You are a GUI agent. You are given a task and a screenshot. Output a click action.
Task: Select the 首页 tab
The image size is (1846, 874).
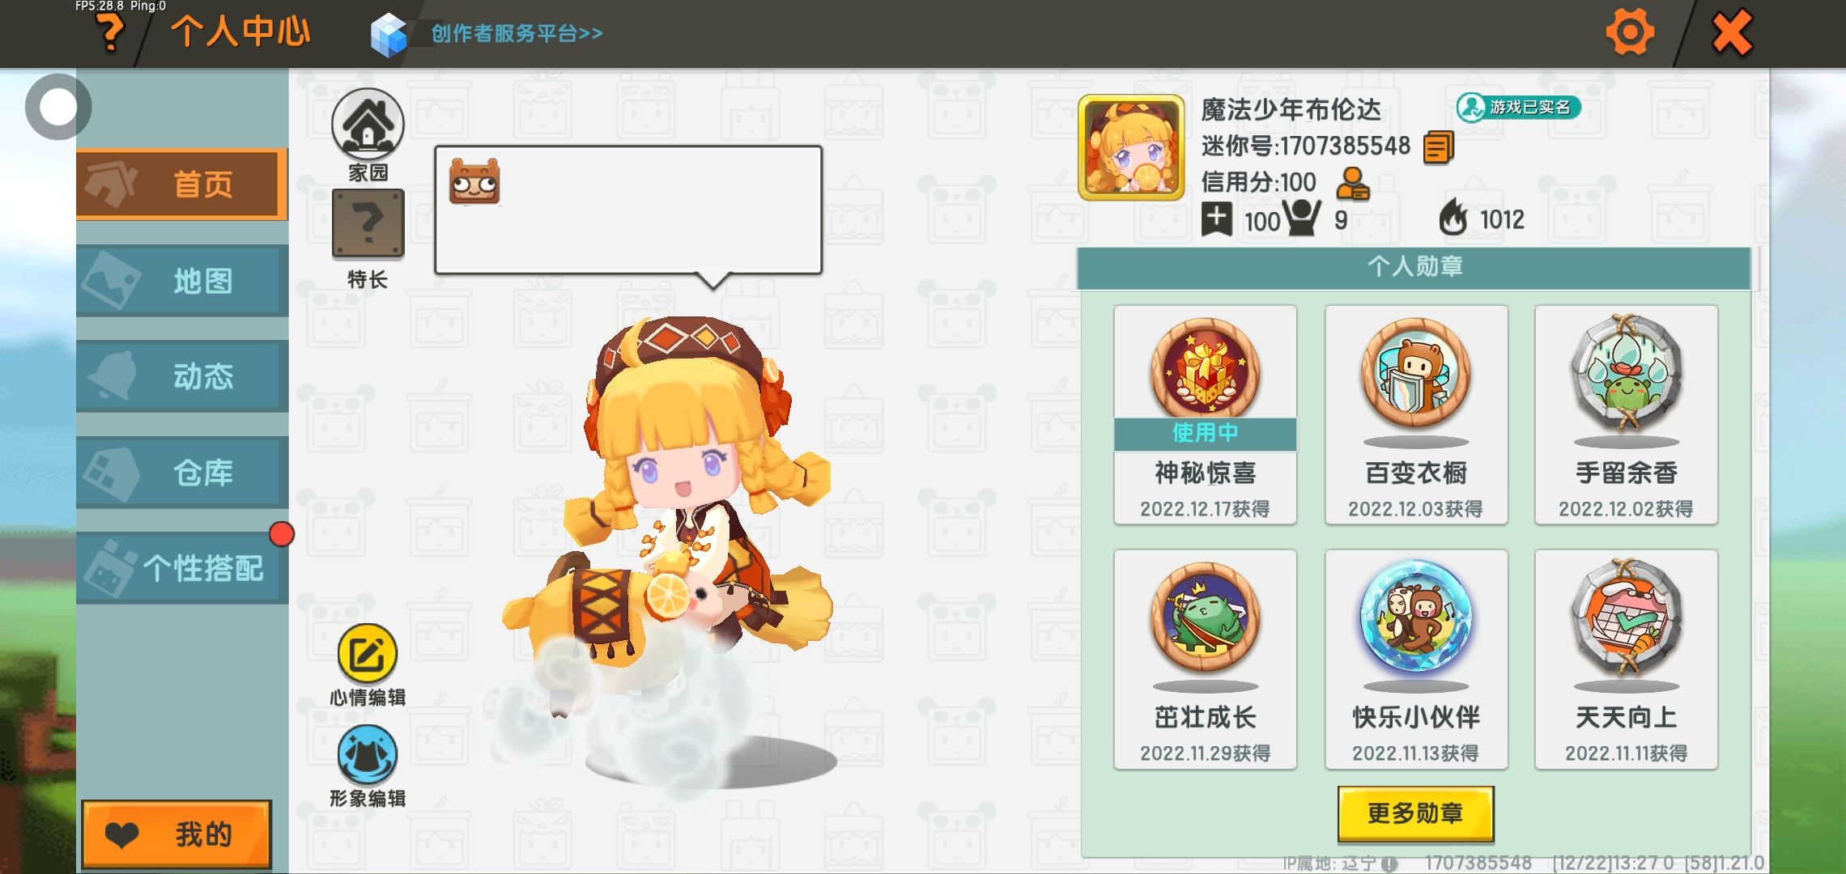click(181, 185)
